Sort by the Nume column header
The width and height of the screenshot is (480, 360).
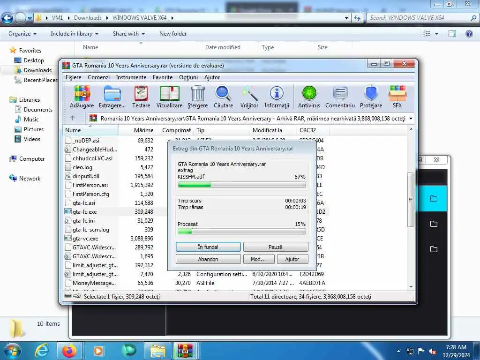click(90, 130)
